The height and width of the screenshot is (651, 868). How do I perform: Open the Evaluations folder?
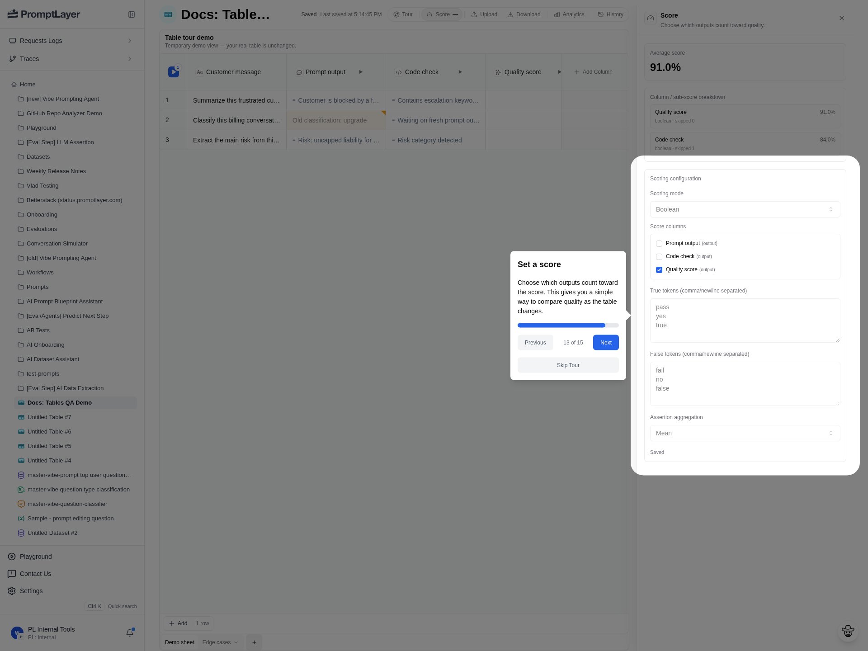tap(42, 229)
